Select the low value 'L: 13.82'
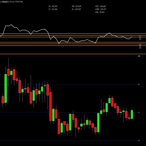The width and height of the screenshot is (146, 146). tap(76, 9)
